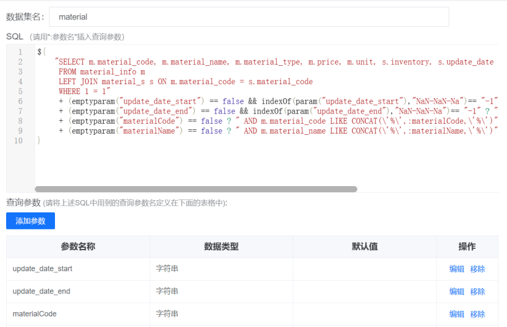Viewport: 507px width, 327px height.
Task: Click the LEFT JOIN material_s line
Action: (186, 81)
